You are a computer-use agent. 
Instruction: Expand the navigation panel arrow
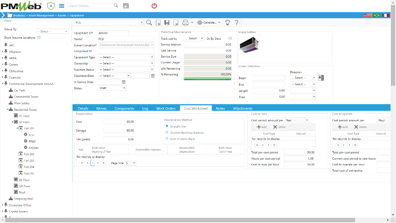3,15
